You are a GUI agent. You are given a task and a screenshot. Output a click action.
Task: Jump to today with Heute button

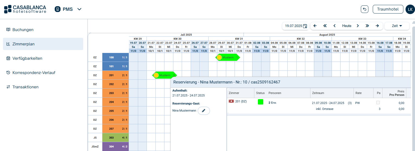(347, 26)
